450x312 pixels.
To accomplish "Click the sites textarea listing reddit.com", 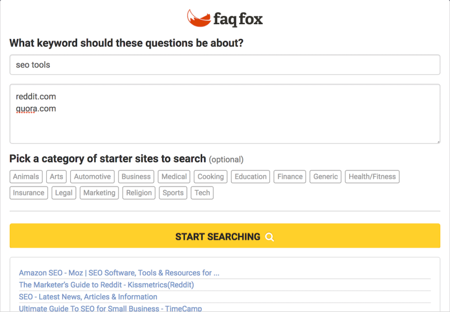I will click(225, 114).
